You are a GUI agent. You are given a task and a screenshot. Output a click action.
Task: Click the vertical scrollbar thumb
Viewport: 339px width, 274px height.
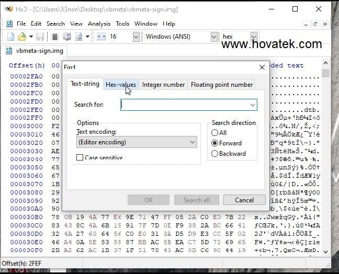click(x=325, y=73)
